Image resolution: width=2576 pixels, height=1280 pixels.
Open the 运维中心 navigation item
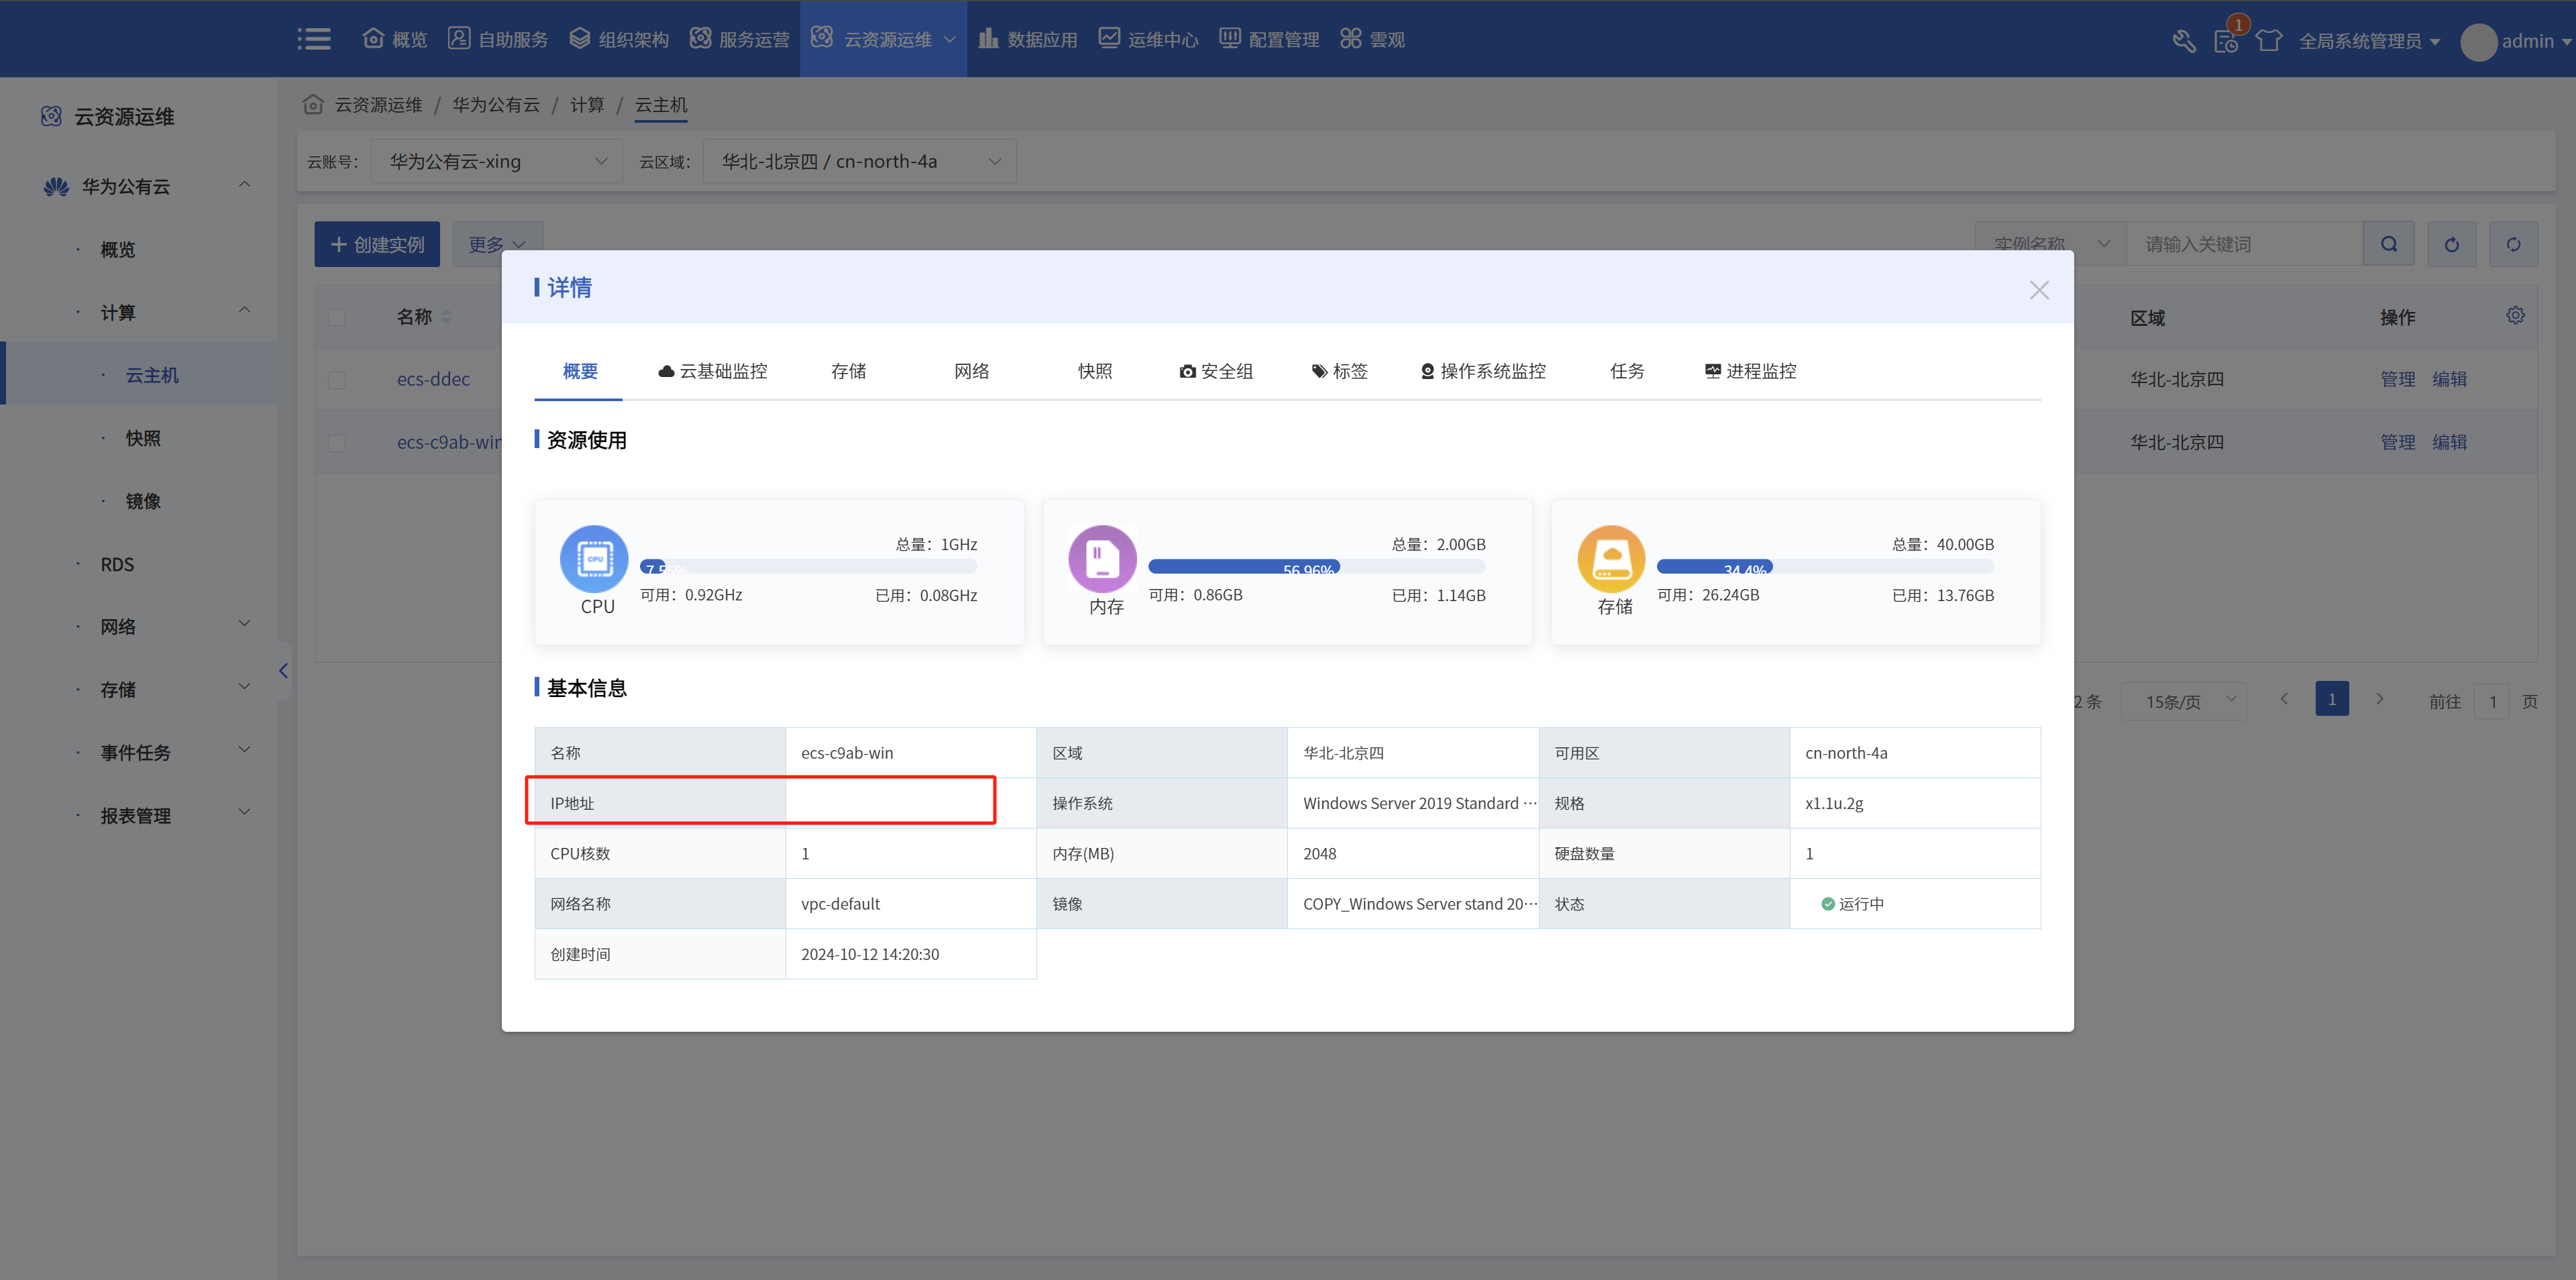click(1148, 39)
